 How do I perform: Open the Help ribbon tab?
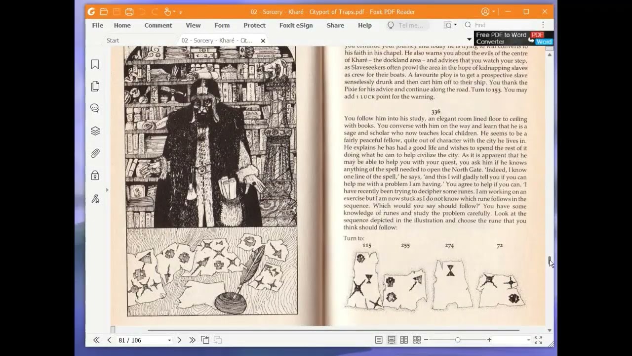(365, 25)
